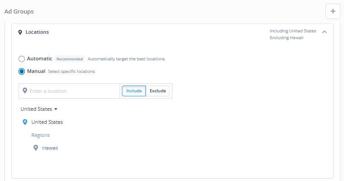Select the Manual locations radio button
Viewport: 344px width, 181px height.
tap(22, 71)
